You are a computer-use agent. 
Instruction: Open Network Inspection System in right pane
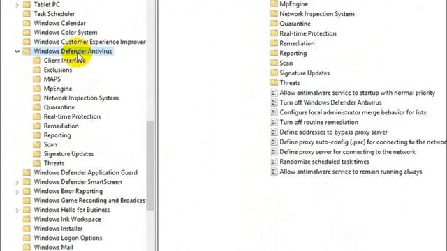(x=317, y=14)
